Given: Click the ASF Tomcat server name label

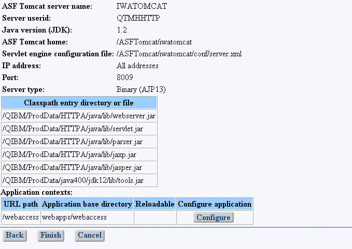Looking at the screenshot, I should coord(47,6).
